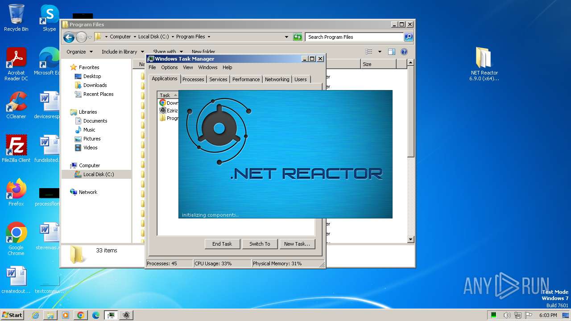
Task: Click the Size column header in Explorer
Action: pyautogui.click(x=378, y=64)
